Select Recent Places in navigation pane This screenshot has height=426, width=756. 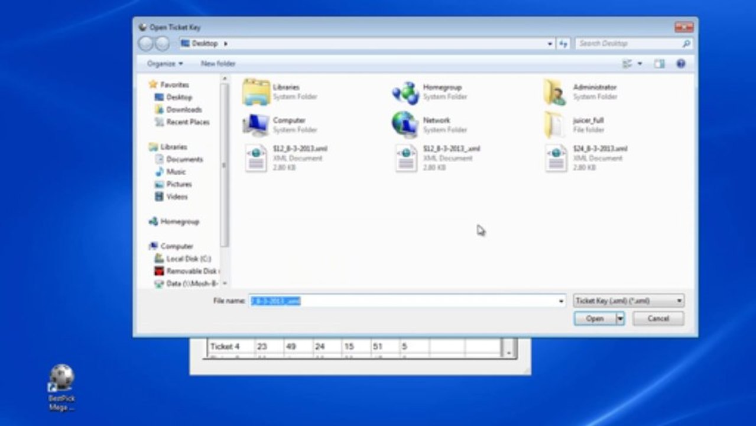[181, 122]
